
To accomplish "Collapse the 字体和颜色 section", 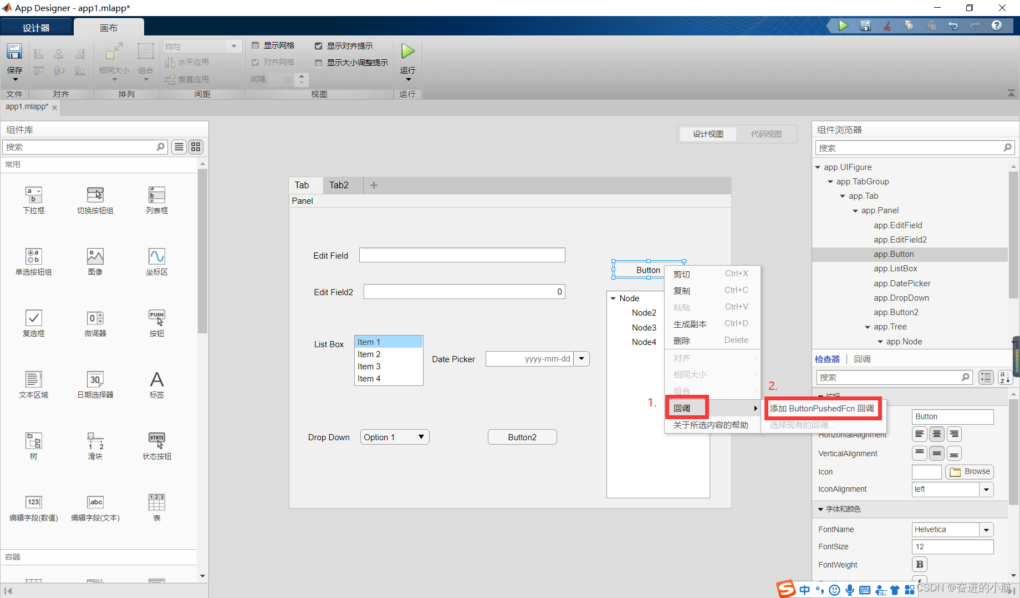I will point(821,509).
